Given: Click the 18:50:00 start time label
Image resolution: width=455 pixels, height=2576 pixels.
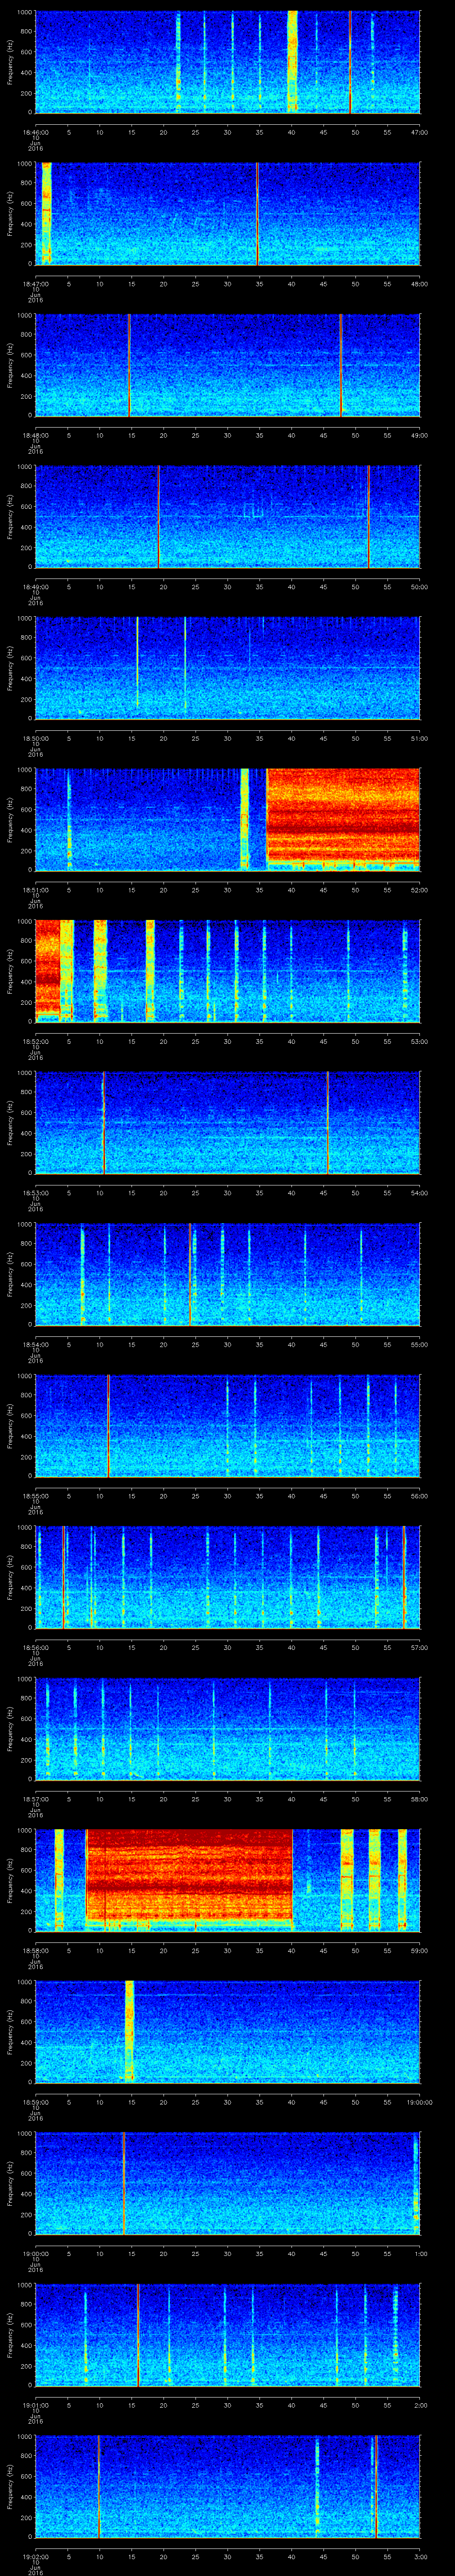Looking at the screenshot, I should pos(35,738).
